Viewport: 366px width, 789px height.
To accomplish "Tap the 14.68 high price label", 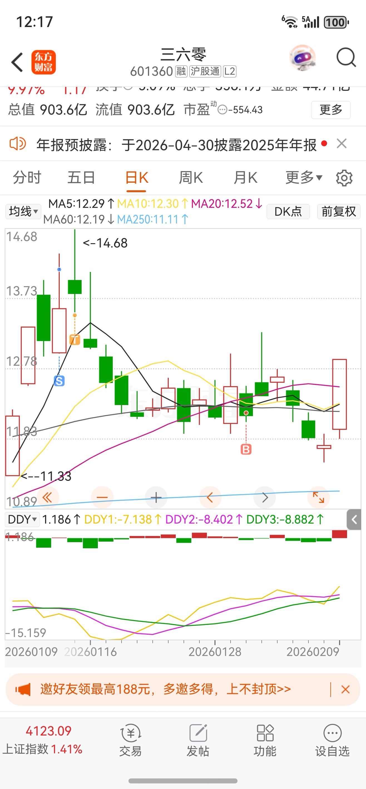I will [105, 243].
